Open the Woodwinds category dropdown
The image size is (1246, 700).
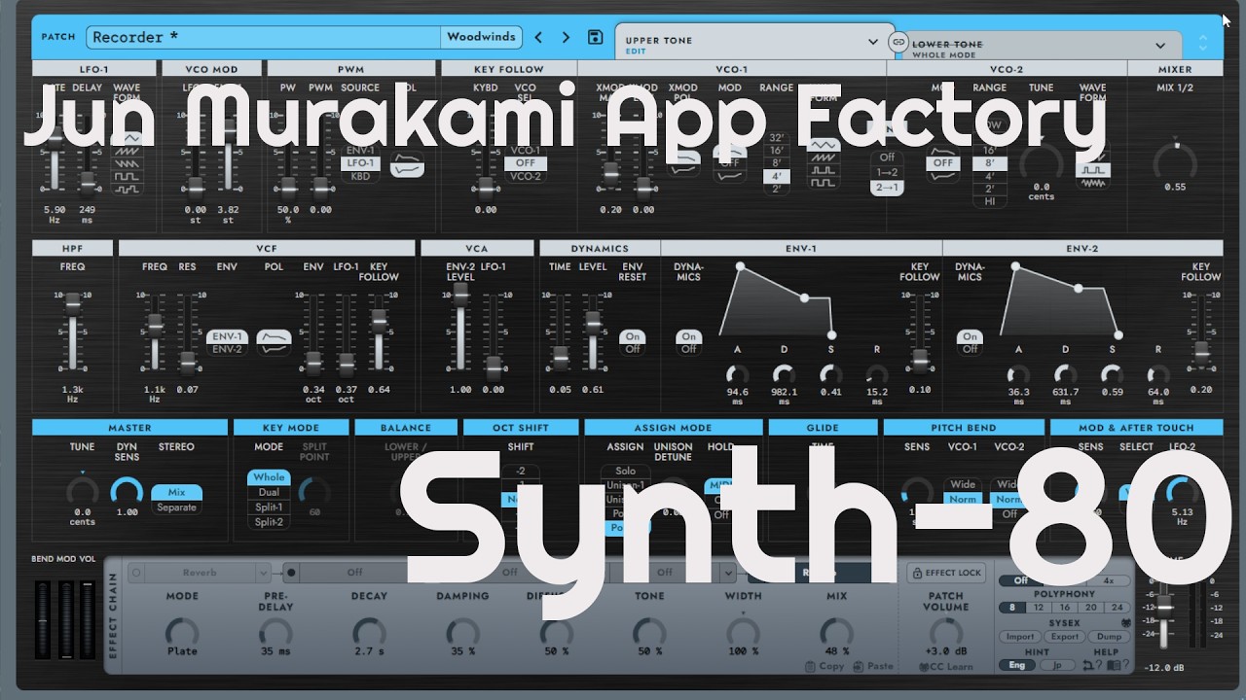point(481,37)
